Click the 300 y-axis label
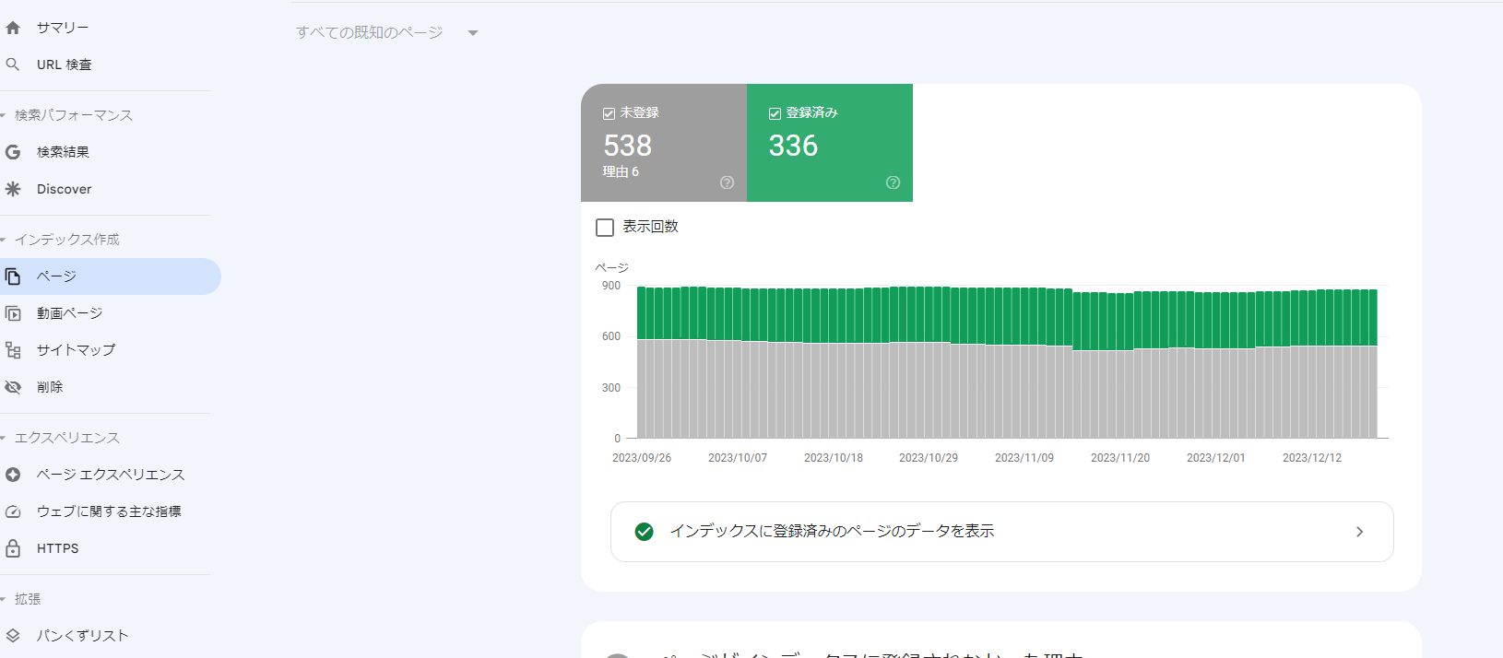 611,388
